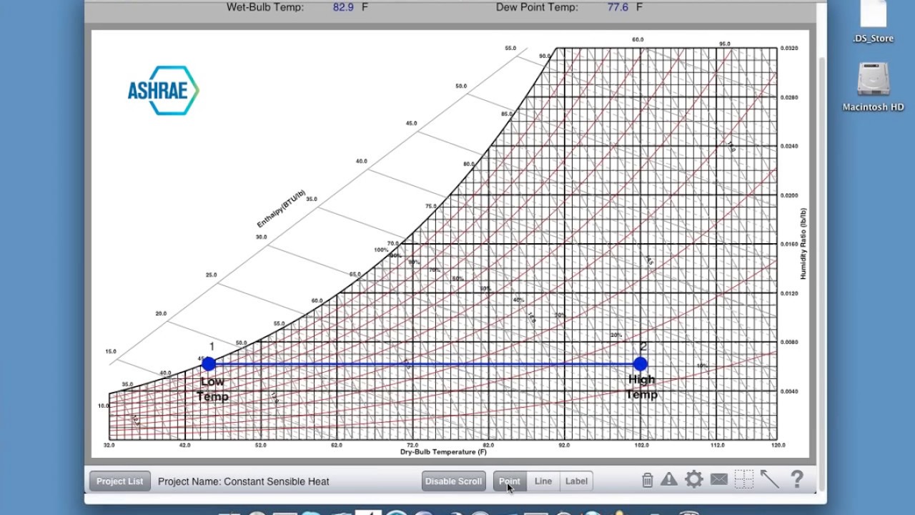Click the envelope mail icon

click(719, 479)
